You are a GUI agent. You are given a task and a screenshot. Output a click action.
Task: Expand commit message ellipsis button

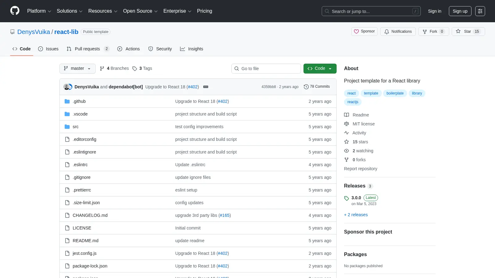click(x=206, y=87)
